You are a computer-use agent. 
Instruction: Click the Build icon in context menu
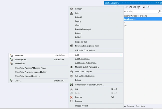click(x=71, y=13)
